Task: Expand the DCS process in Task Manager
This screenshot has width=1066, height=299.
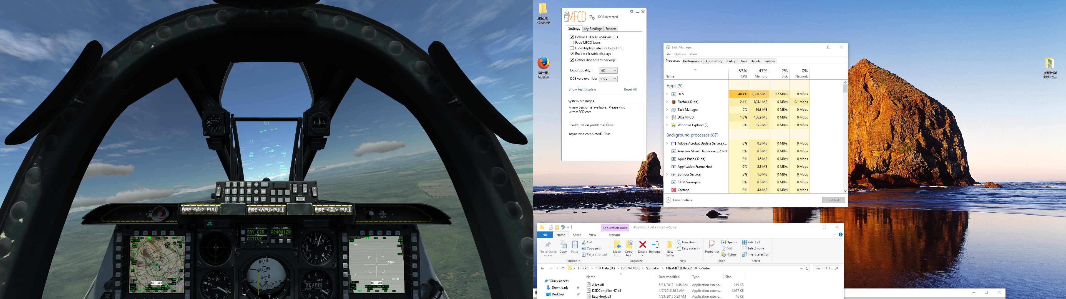Action: tap(667, 94)
